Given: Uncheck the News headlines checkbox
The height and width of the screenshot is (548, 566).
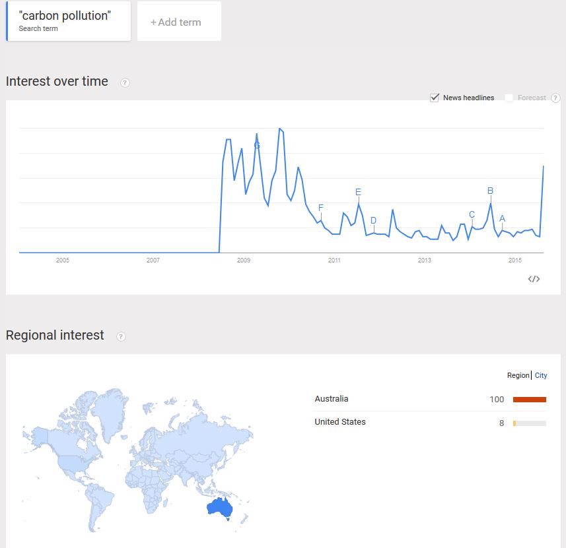Looking at the screenshot, I should 435,98.
